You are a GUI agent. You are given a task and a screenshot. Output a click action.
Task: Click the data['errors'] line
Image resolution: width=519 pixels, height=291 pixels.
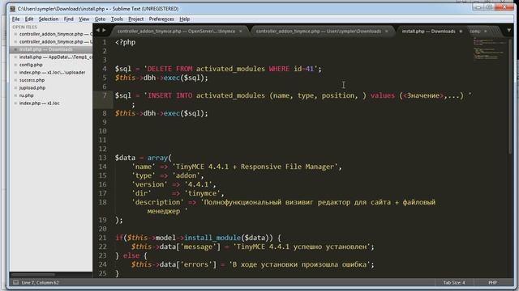pyautogui.click(x=252, y=264)
